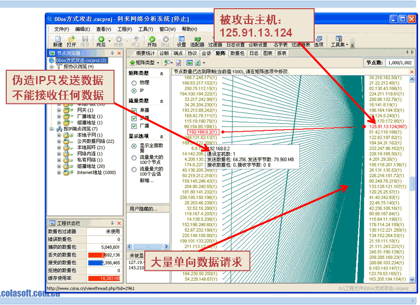The height and width of the screenshot is (305, 420).
Task: Expand the 本地子网 tree node
Action: [x=59, y=136]
